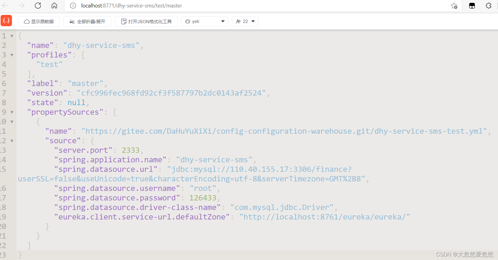Click the version hash value cfc996fec968...

[x=171, y=93]
